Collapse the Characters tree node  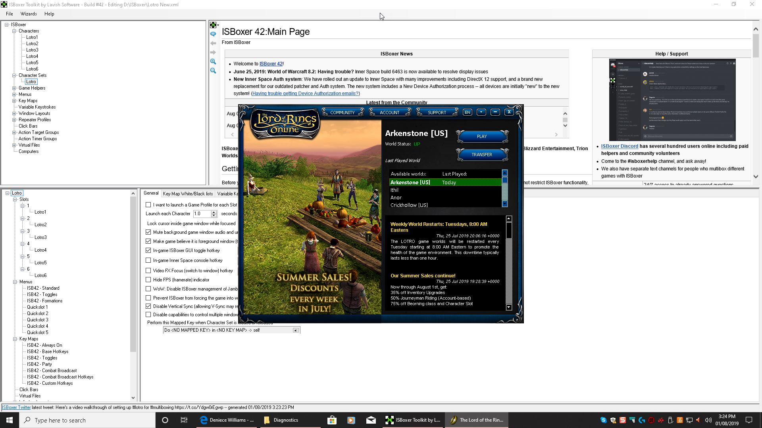pyautogui.click(x=14, y=31)
